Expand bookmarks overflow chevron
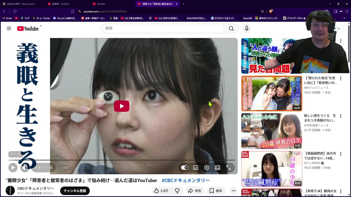 [x=344, y=18]
